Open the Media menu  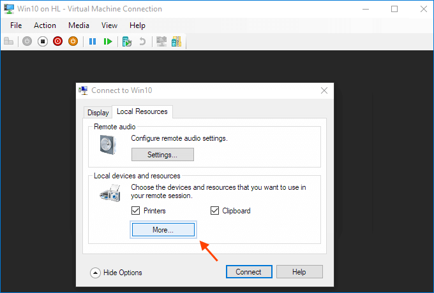pos(79,25)
